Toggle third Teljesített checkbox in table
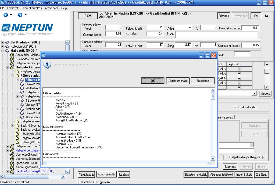The height and width of the screenshot is (185, 275). (x=239, y=79)
